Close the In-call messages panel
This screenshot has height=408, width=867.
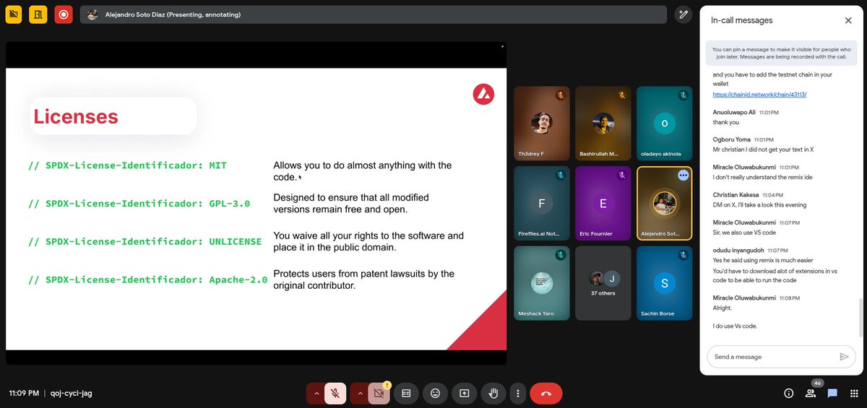coord(848,20)
